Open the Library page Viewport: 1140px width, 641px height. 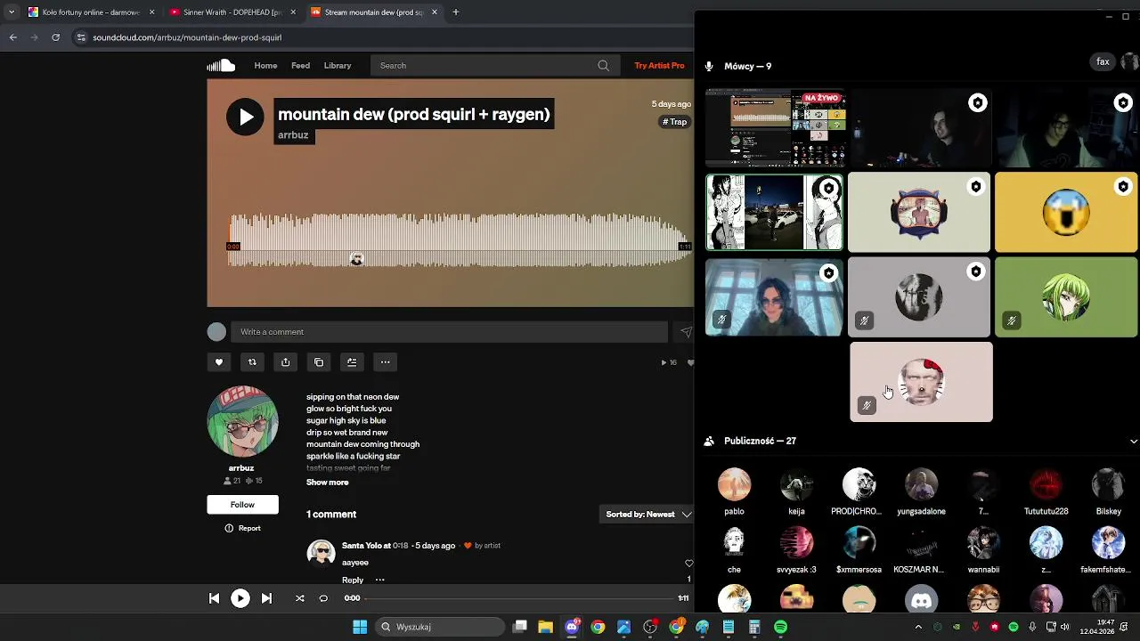(x=338, y=65)
